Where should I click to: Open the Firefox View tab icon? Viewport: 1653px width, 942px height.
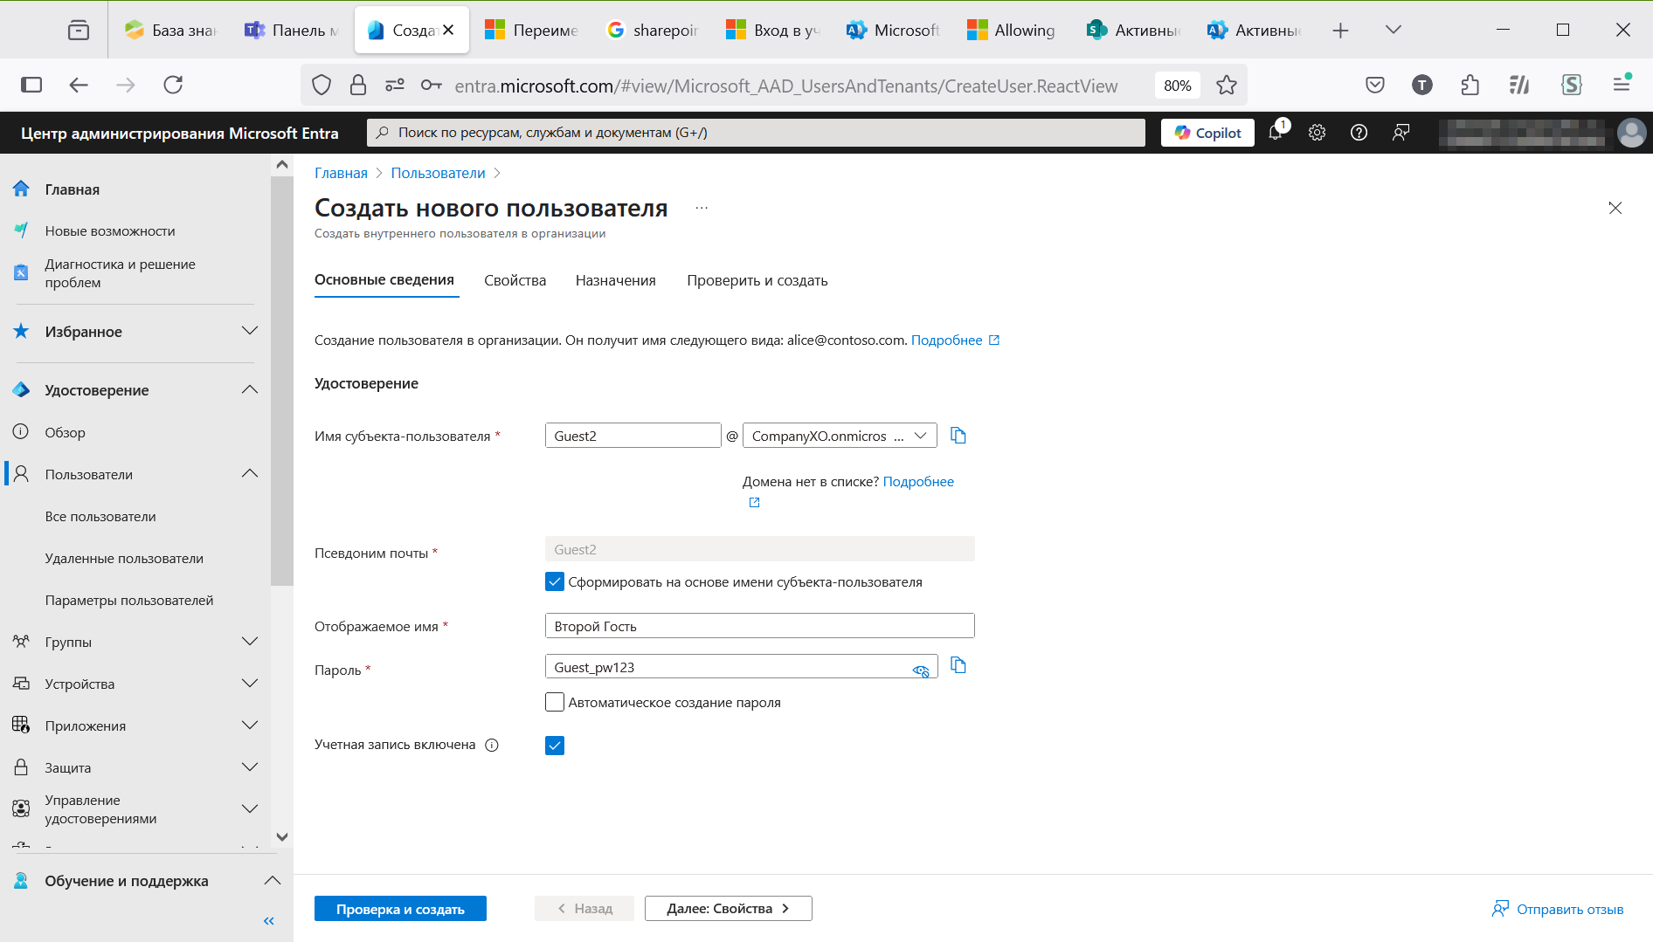(79, 31)
